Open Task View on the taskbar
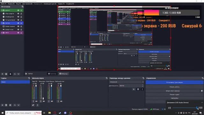204x115 pixels. tap(44, 113)
